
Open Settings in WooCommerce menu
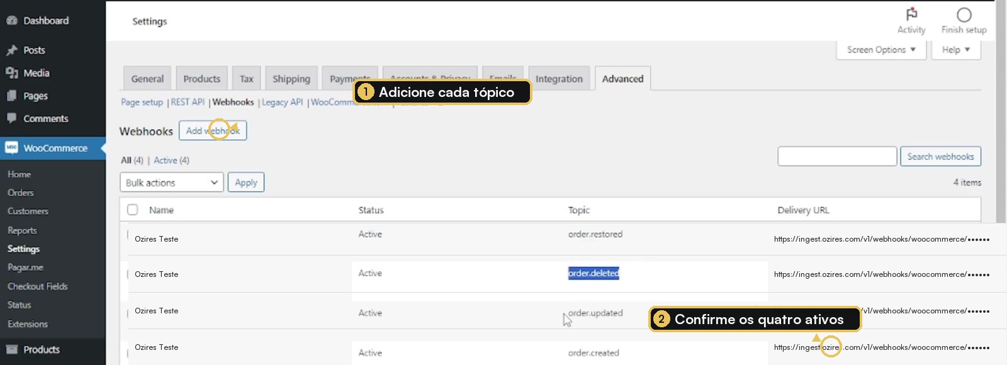tap(23, 249)
